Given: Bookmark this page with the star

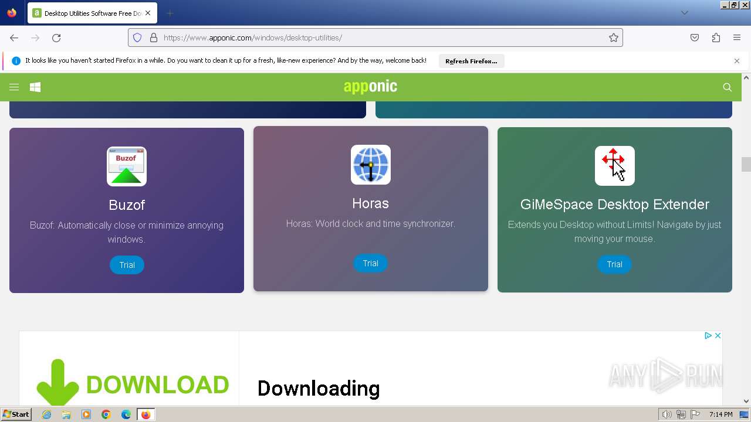Looking at the screenshot, I should tap(614, 38).
